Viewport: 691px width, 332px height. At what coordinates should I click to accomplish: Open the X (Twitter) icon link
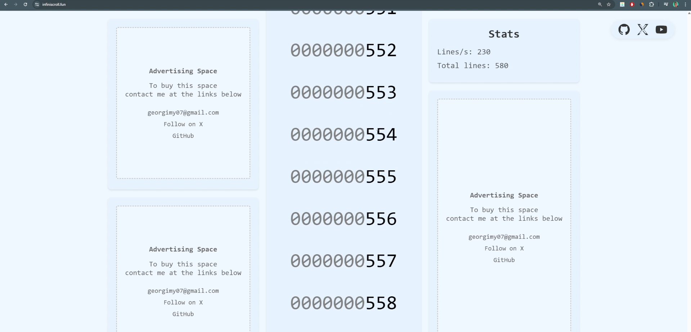click(x=643, y=30)
